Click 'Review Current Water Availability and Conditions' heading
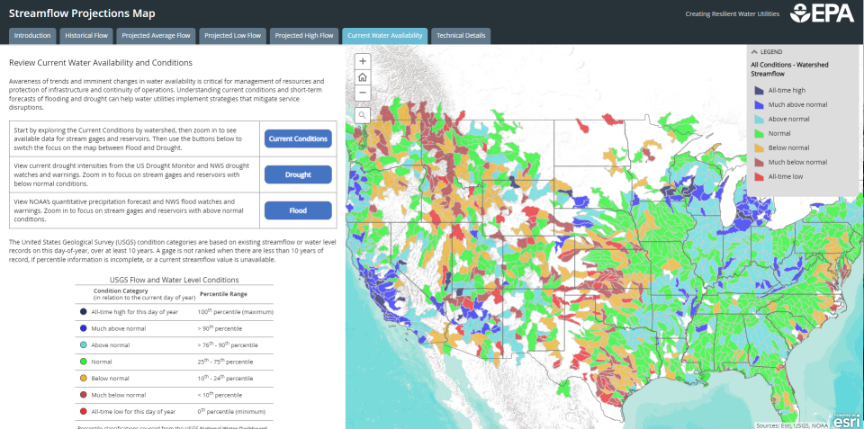The image size is (864, 429). click(101, 63)
